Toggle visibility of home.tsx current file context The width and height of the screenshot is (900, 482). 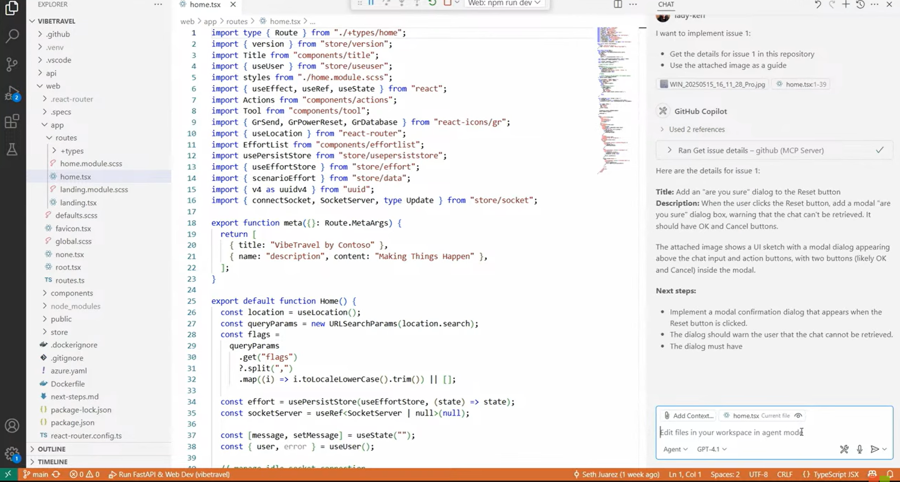tap(798, 416)
